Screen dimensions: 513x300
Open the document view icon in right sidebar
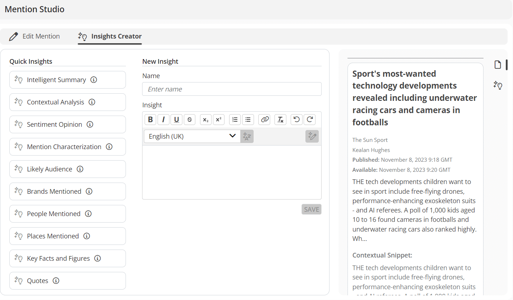(498, 65)
